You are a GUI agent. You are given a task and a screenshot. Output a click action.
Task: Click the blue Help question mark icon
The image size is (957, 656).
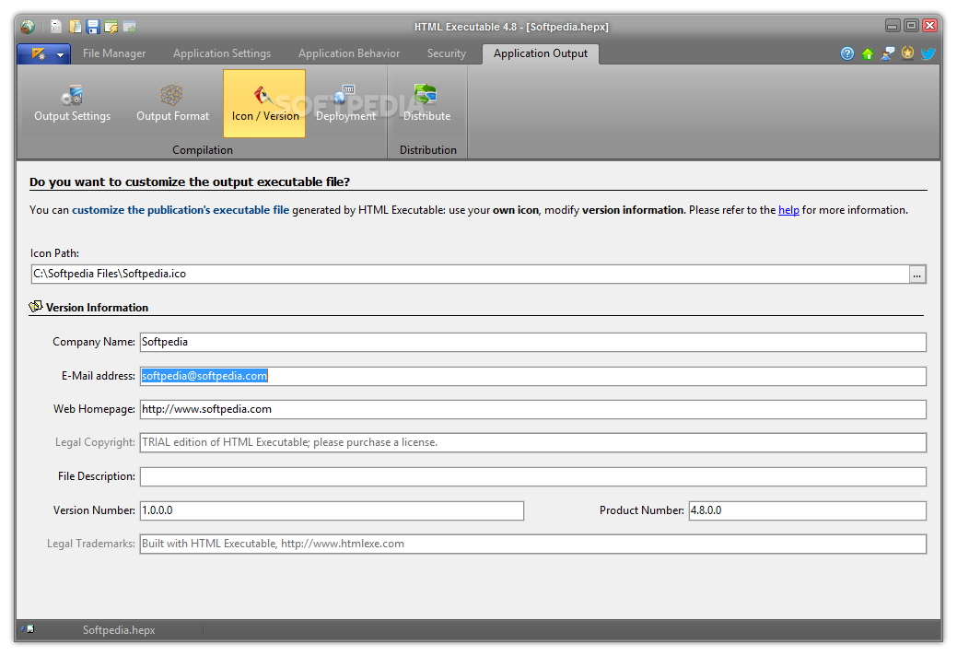[847, 53]
